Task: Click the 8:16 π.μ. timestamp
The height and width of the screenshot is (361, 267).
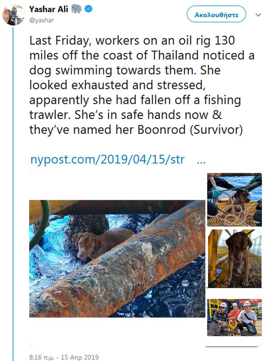Action: [x=42, y=357]
